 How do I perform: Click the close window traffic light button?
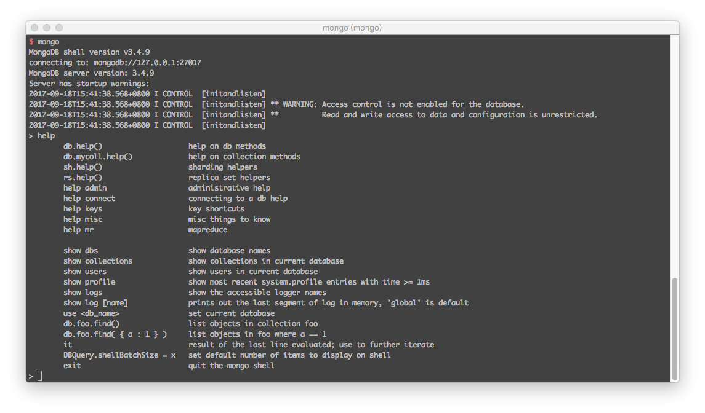[34, 28]
